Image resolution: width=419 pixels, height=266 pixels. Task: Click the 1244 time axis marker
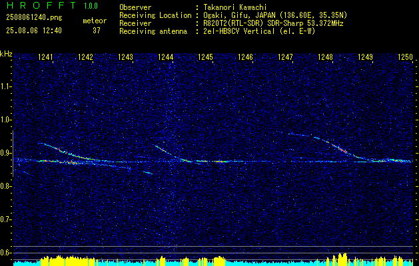tap(166, 57)
